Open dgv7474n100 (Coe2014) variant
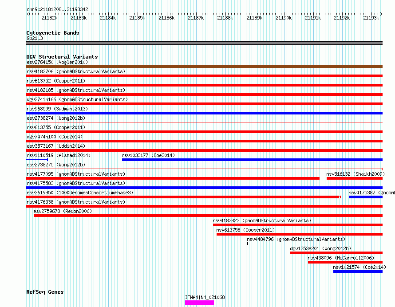This screenshot has width=395, height=307. point(55,137)
